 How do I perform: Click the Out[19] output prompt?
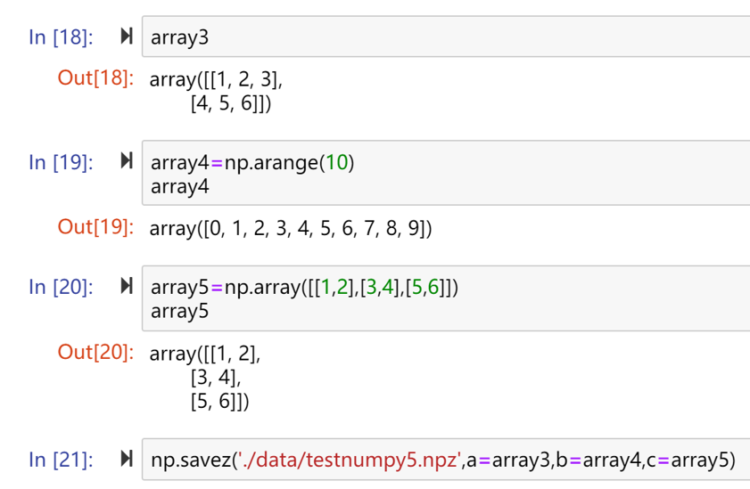coord(95,227)
